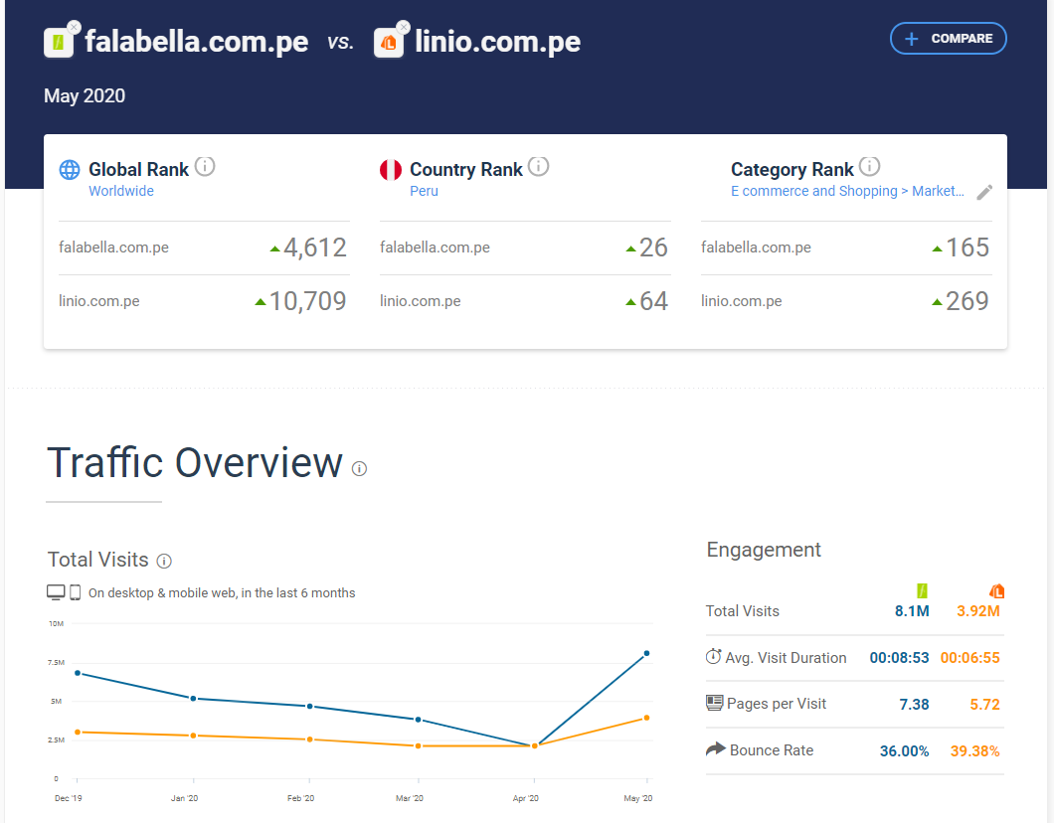
Task: Click the linio icon in Engagement table
Action: 996,591
